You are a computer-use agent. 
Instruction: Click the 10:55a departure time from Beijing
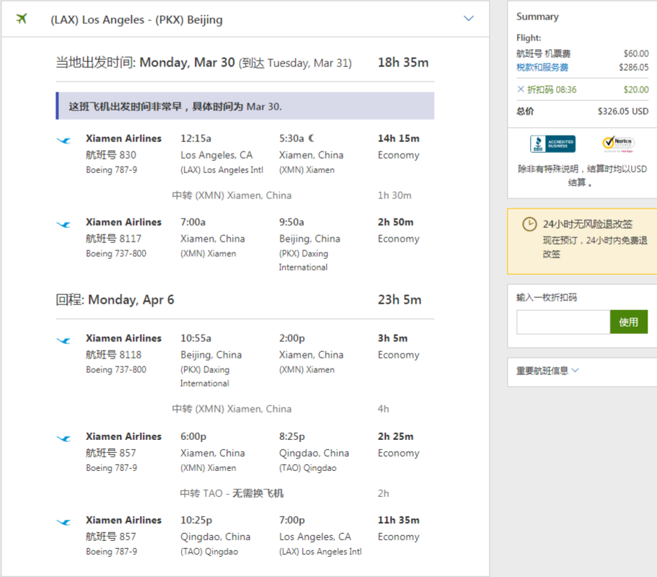coord(195,338)
